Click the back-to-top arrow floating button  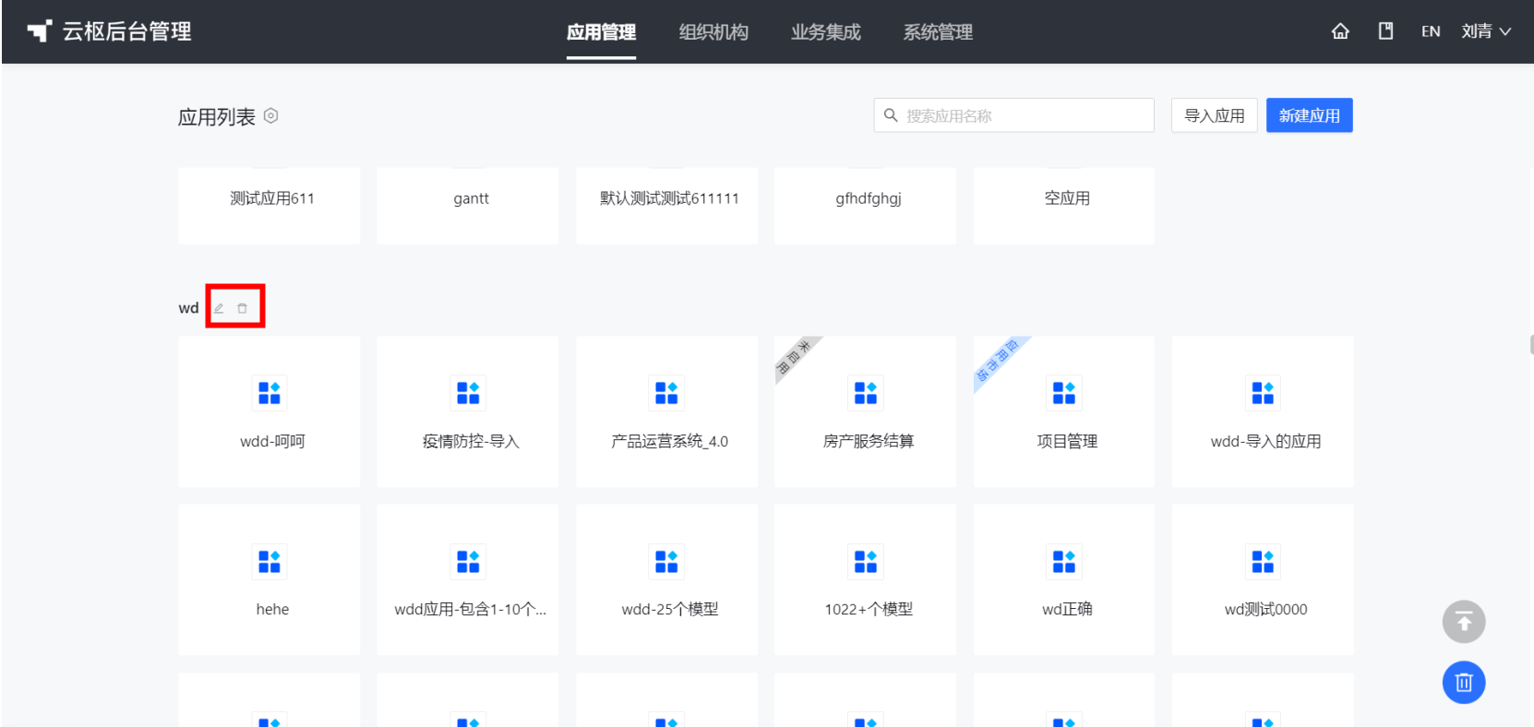(1464, 622)
